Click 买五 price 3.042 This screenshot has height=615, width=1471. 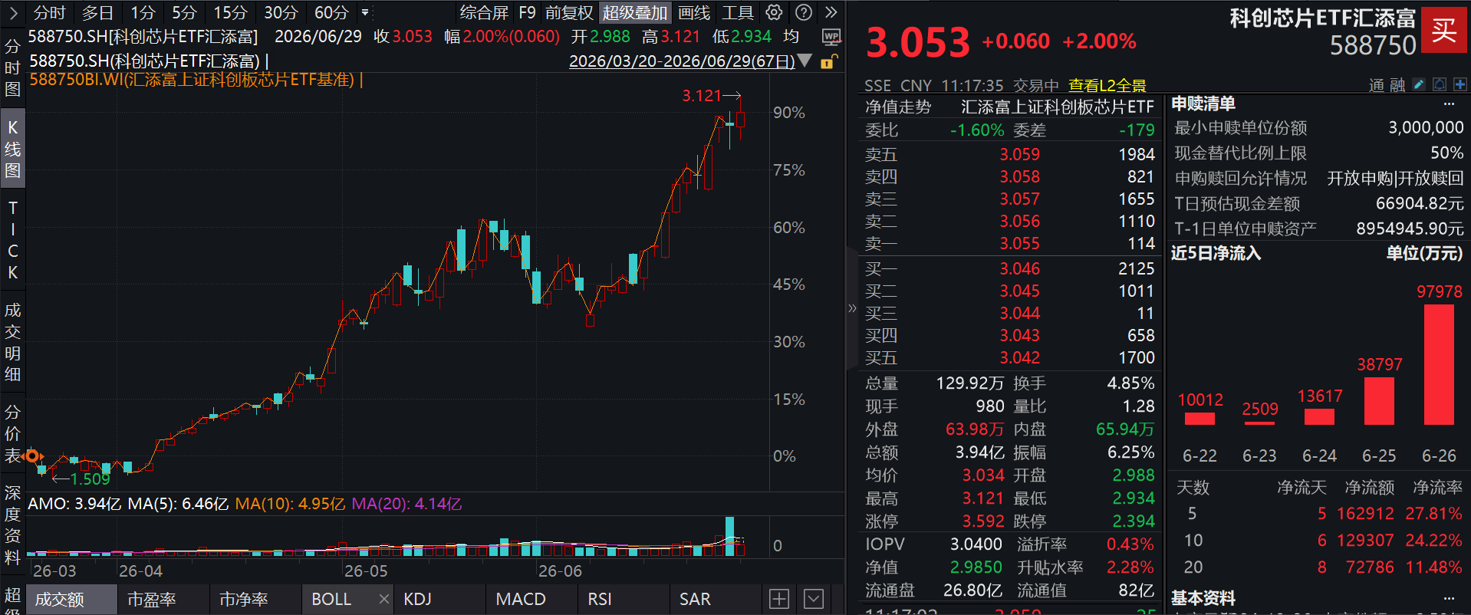1019,357
